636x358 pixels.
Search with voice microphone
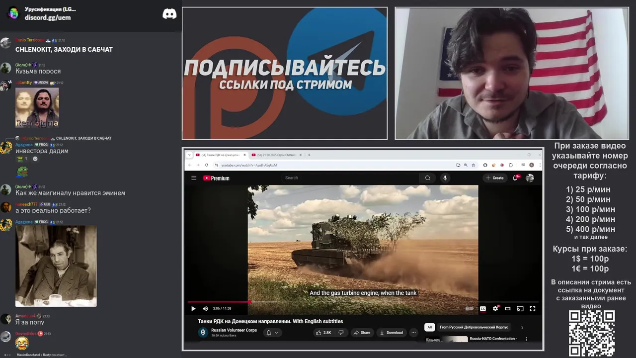click(445, 178)
